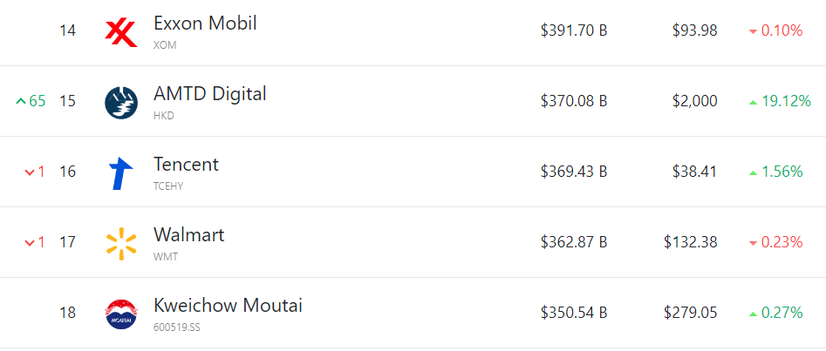Viewport: 826px width, 351px height.
Task: Click the Exxon Mobil red logo icon
Action: [121, 30]
